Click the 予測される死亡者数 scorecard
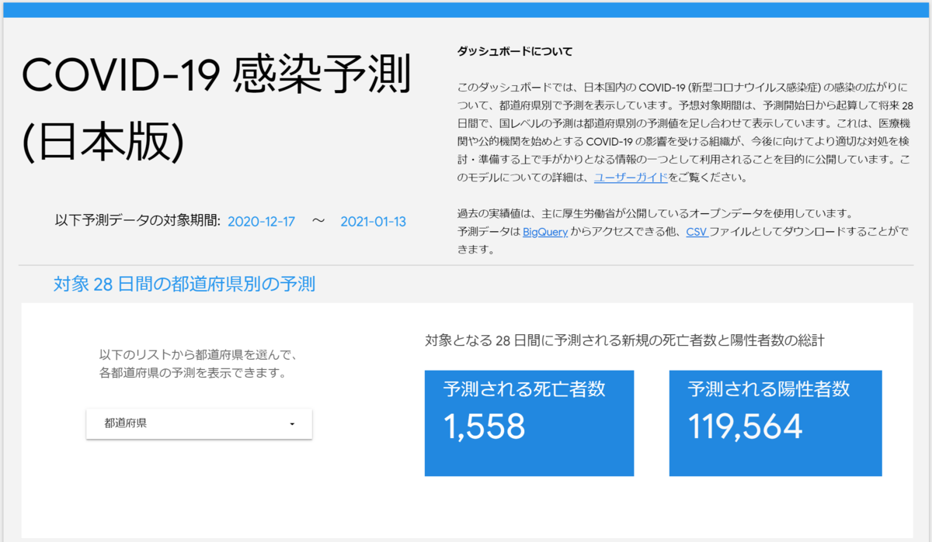Screen dimensions: 932x542 tap(529, 423)
